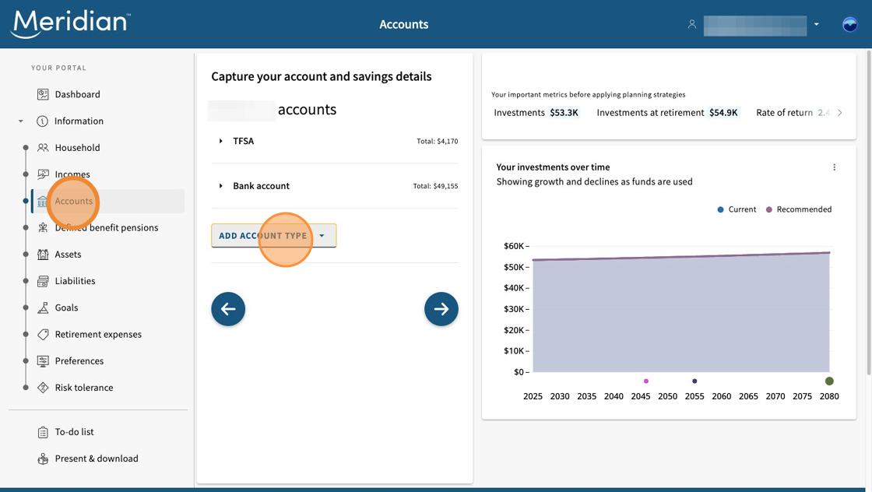Click the Goals flag icon
This screenshot has width=872, height=492.
43,308
